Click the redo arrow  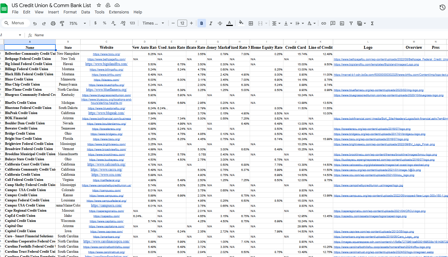pos(44,23)
